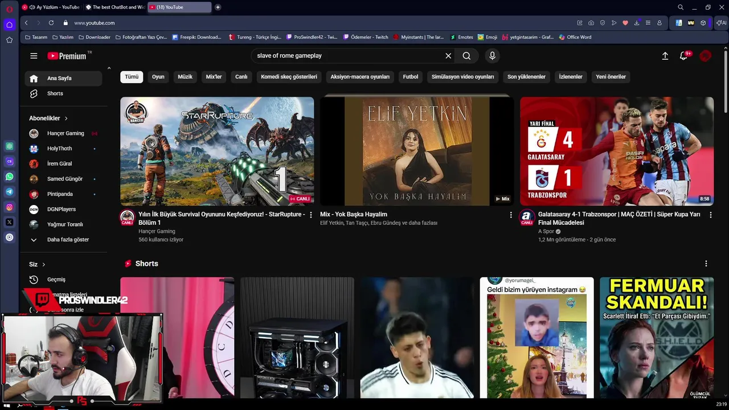Click the YouTube search magnifier button
This screenshot has height=410, width=729.
[466, 56]
